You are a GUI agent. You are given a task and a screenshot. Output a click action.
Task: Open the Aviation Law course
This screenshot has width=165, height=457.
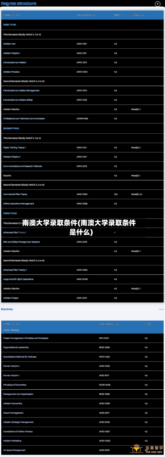[x=9, y=44]
